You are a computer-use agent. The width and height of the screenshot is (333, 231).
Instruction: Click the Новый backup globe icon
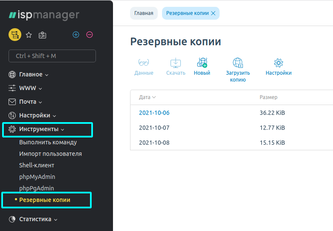click(202, 63)
